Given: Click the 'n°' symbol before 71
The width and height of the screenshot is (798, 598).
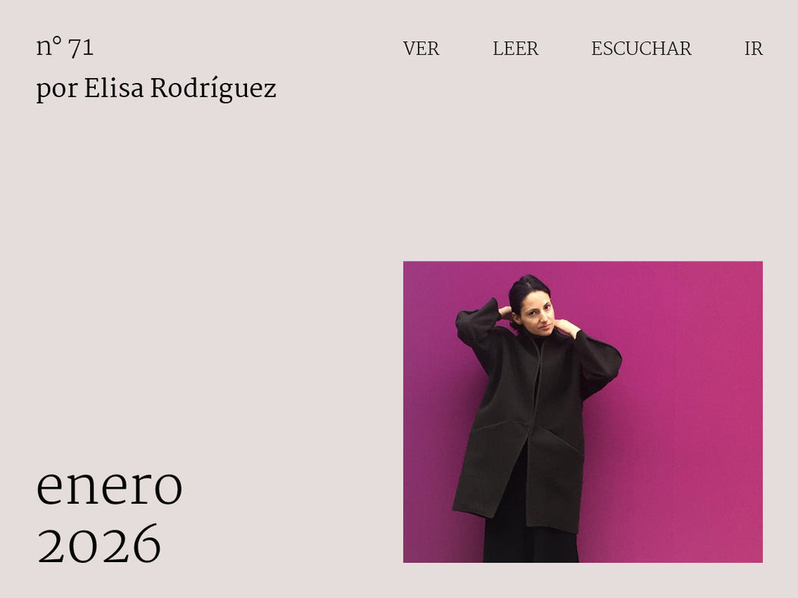Looking at the screenshot, I should (49, 46).
